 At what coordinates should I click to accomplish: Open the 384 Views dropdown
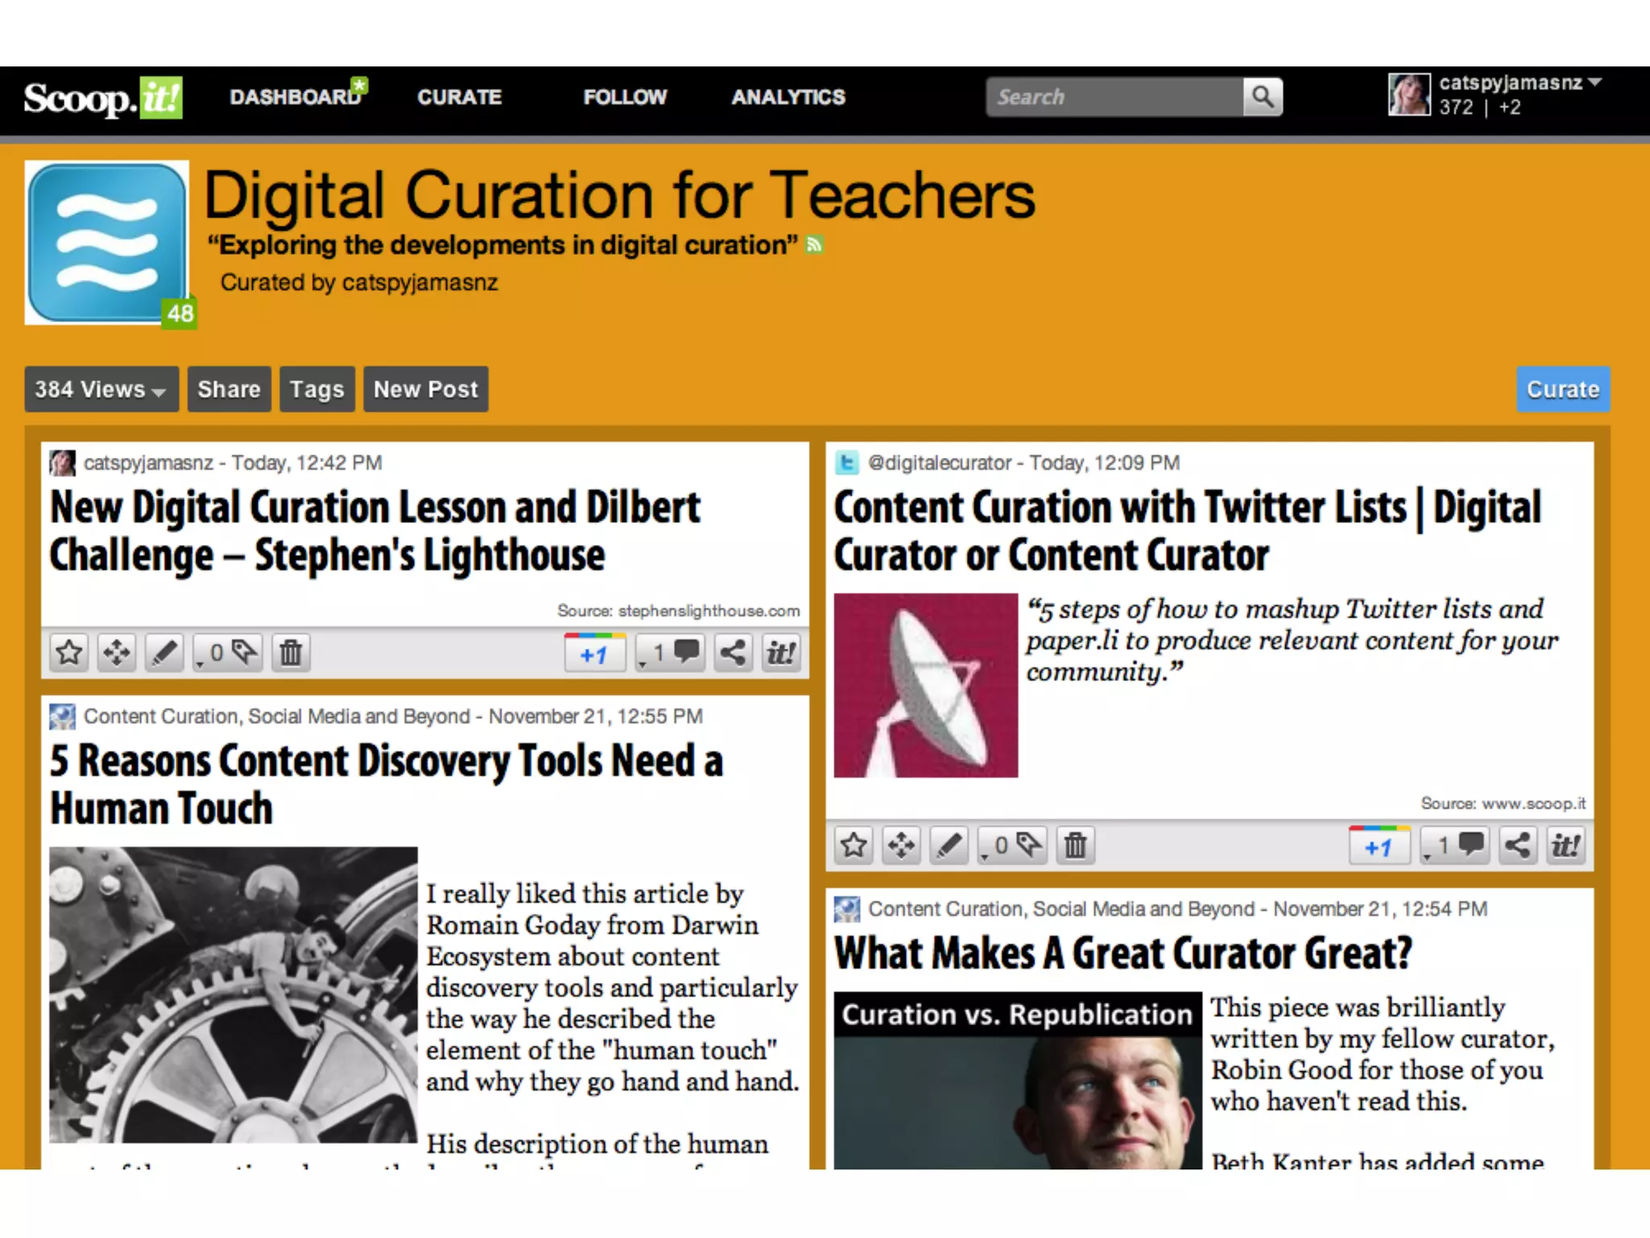(x=101, y=389)
